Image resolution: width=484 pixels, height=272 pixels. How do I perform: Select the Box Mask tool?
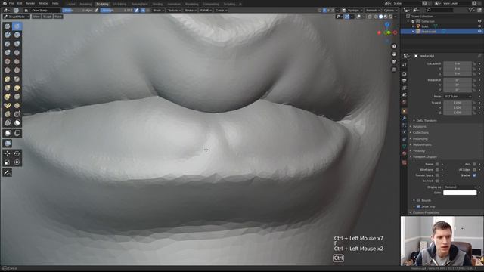(8, 133)
